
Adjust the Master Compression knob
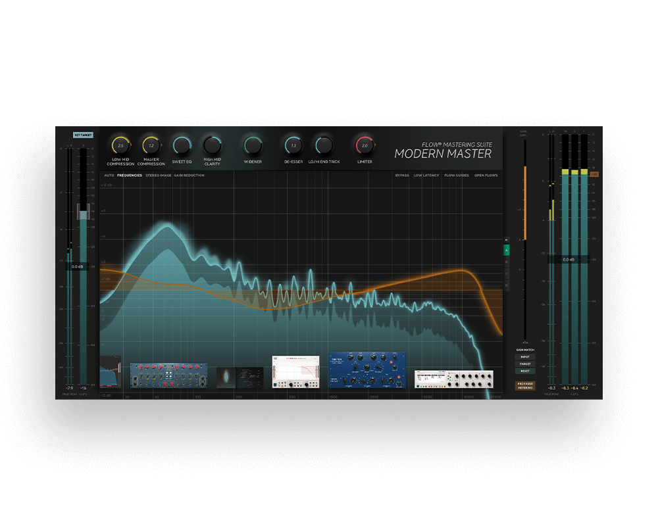click(x=151, y=145)
